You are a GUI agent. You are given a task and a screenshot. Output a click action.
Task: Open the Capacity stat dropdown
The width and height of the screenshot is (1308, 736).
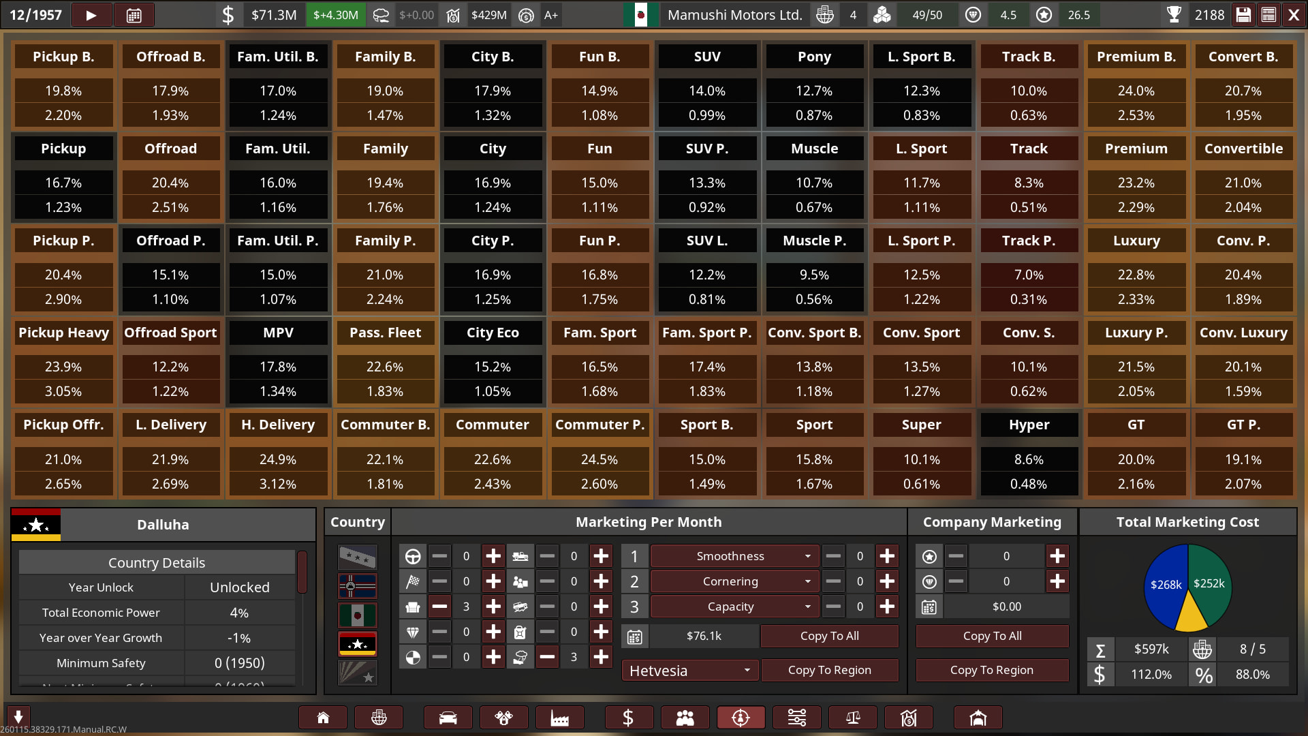pyautogui.click(x=732, y=607)
